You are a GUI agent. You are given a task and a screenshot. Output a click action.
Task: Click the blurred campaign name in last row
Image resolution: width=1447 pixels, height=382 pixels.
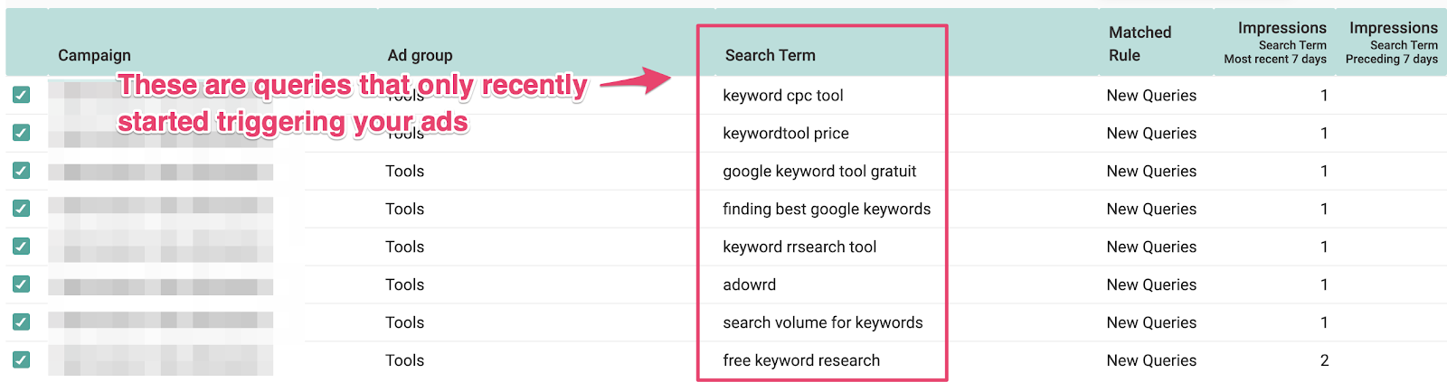(161, 360)
